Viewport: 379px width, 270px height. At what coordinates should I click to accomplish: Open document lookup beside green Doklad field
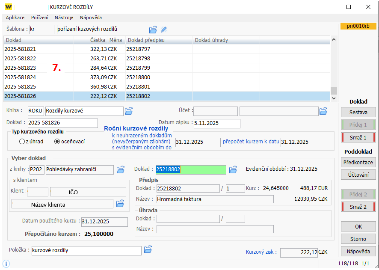point(233,169)
